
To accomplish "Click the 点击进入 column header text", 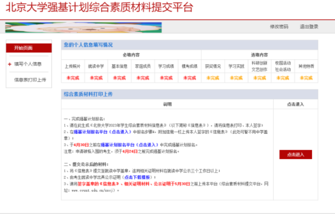I will click(x=296, y=104).
